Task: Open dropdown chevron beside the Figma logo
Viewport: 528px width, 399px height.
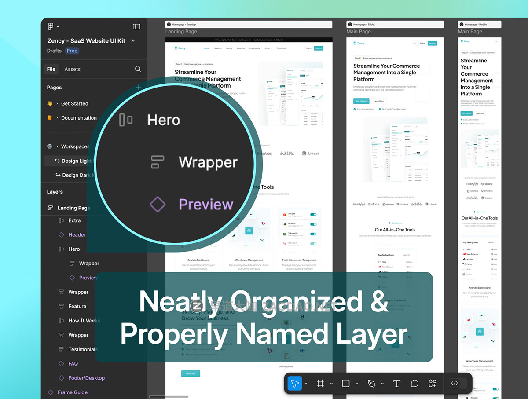Action: pyautogui.click(x=58, y=27)
